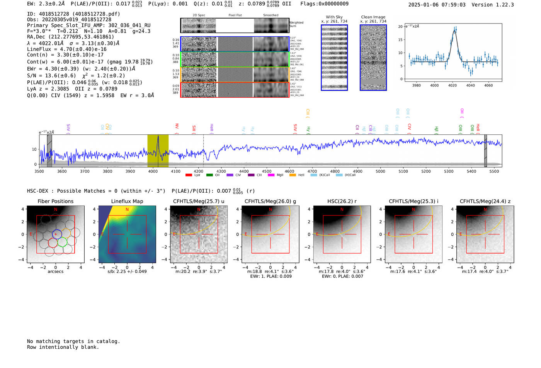541x368 pixels.
Task: Click the dark purple CIII legend swatch
Action: [251, 175]
